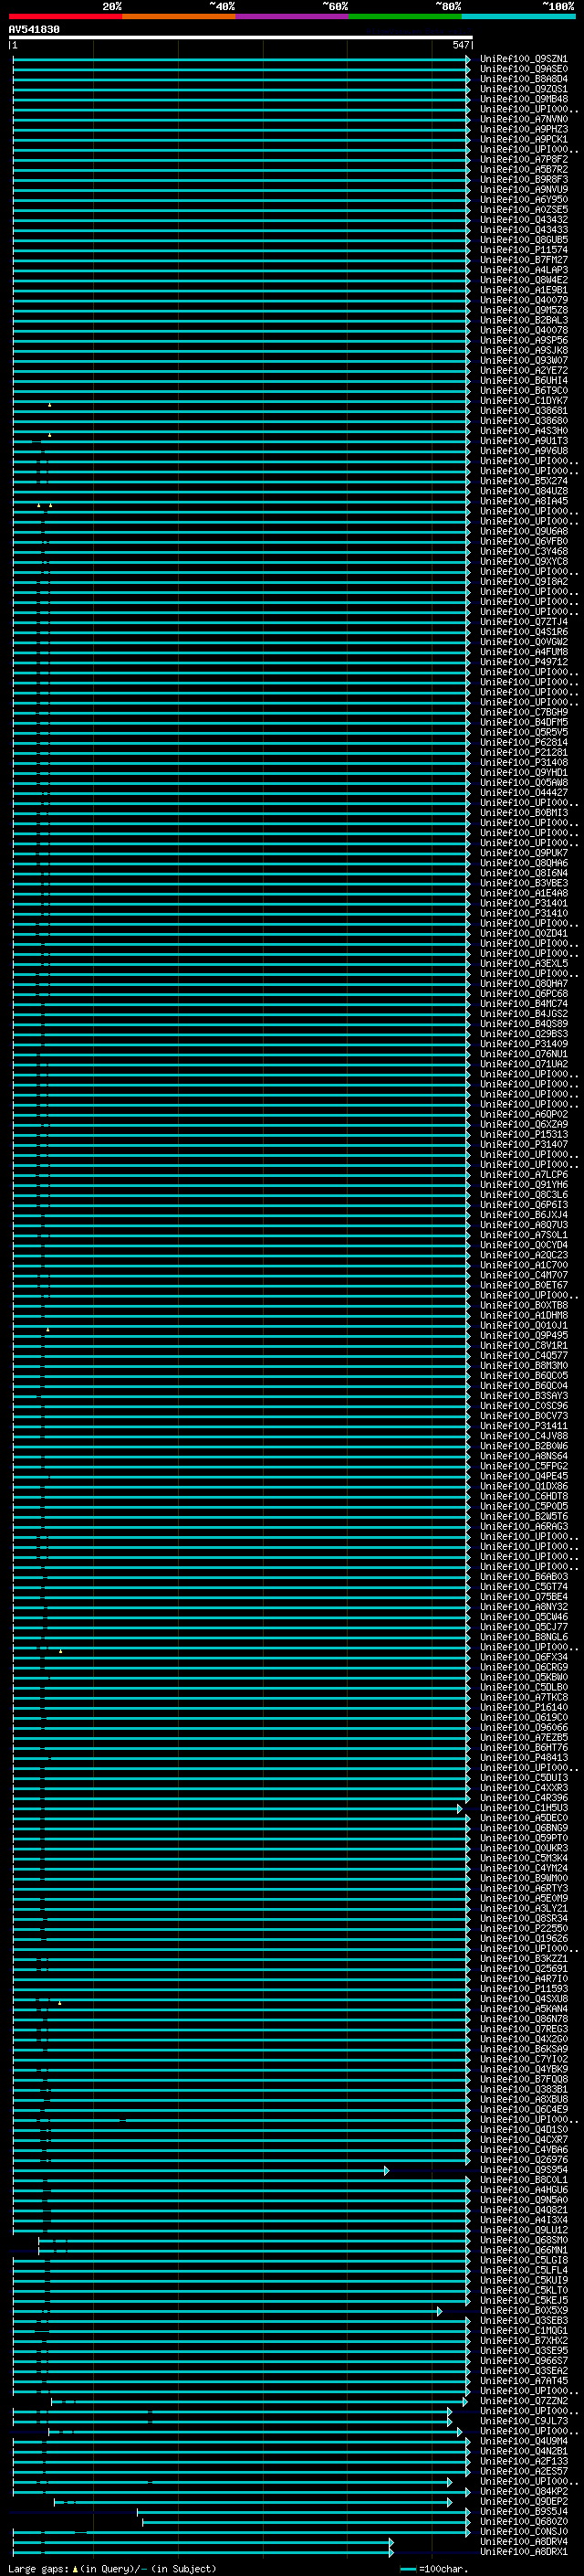The image size is (584, 2576).
Task: Select hit label UniRef100_Q38681
Action: (523, 410)
